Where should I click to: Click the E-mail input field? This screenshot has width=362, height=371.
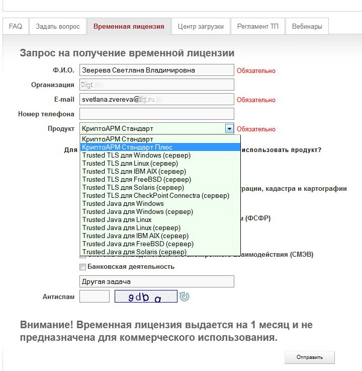(157, 99)
